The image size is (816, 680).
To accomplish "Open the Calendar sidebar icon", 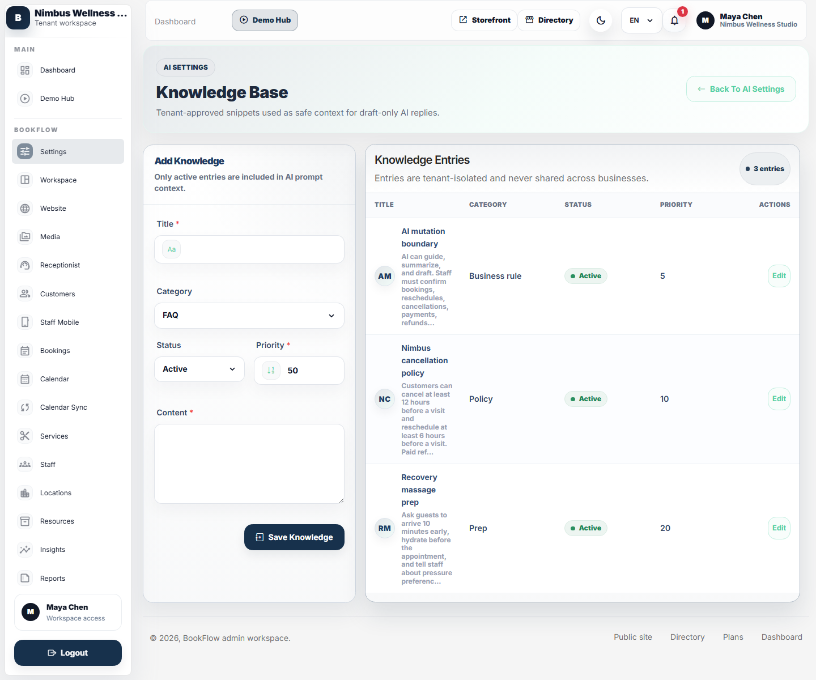I will tap(25, 379).
